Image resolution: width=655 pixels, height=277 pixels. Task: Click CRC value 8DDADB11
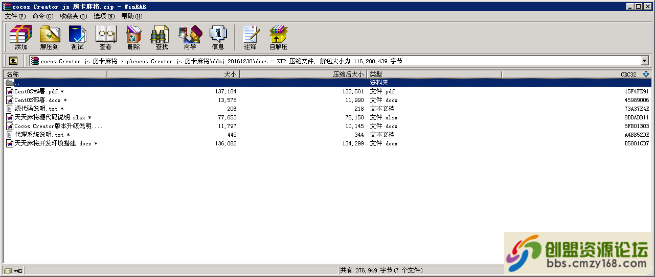click(x=637, y=117)
